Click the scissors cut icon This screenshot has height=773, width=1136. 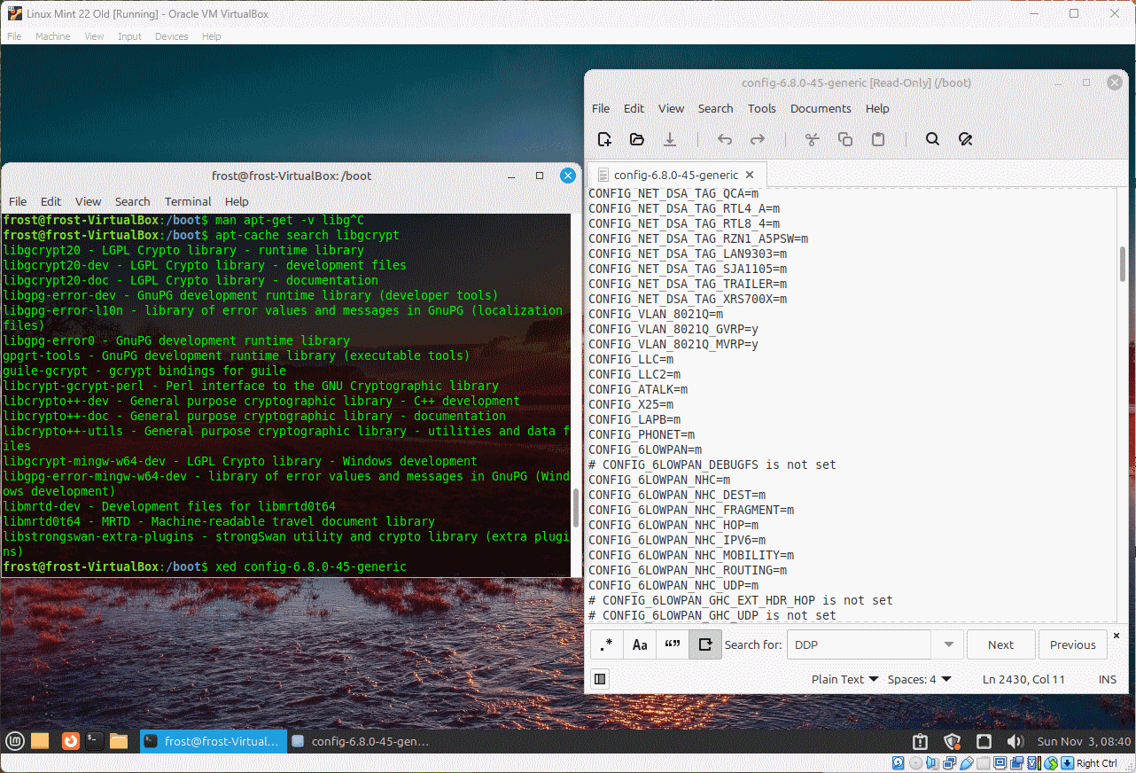(x=812, y=139)
